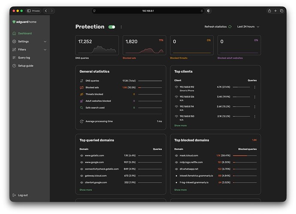Click the 192.168.8.192 query share bar
The width and height of the screenshot is (296, 214).
[x=241, y=87]
